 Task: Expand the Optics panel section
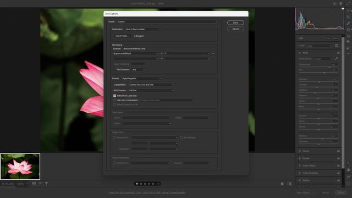(x=300, y=180)
